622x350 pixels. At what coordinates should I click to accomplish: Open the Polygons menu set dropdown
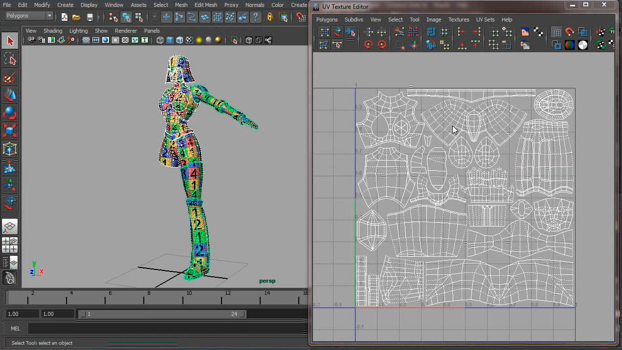[x=29, y=16]
